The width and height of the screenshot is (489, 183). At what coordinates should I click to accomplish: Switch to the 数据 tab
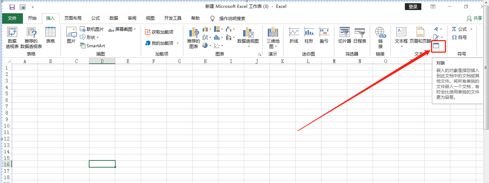click(114, 18)
